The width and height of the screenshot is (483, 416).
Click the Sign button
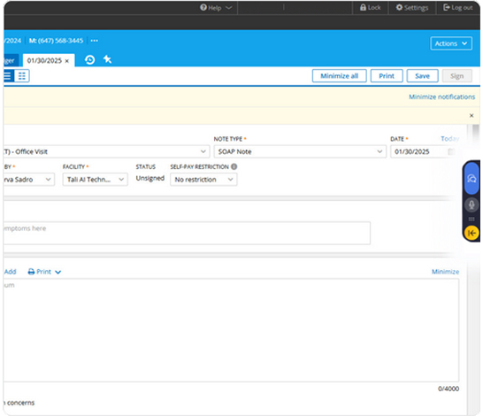[456, 76]
